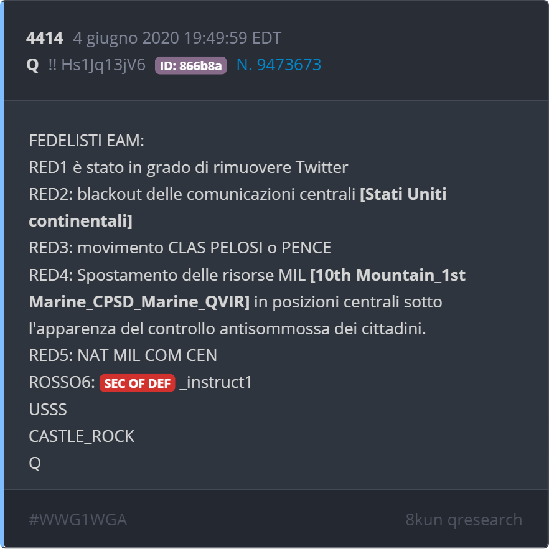
Task: Click the CASTLE_ROCK line
Action: pos(82,436)
